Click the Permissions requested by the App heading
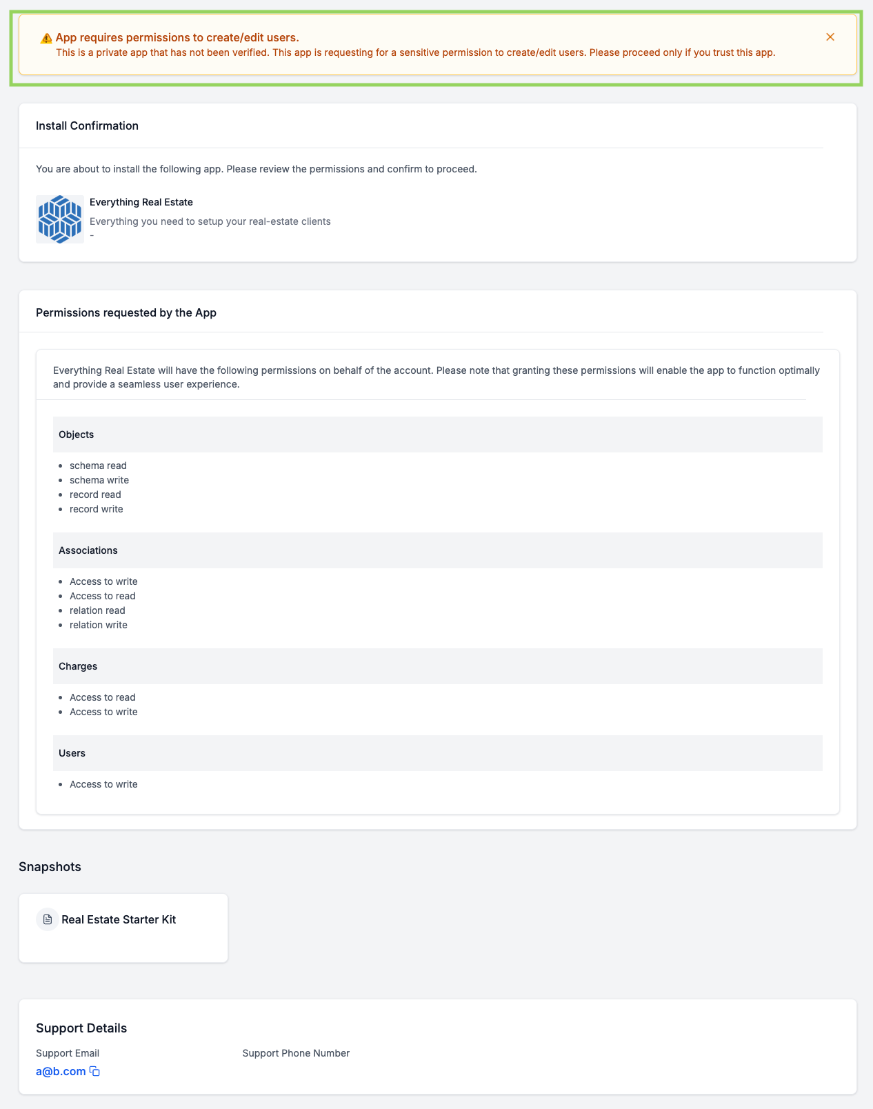The width and height of the screenshot is (873, 1109). coord(126,312)
